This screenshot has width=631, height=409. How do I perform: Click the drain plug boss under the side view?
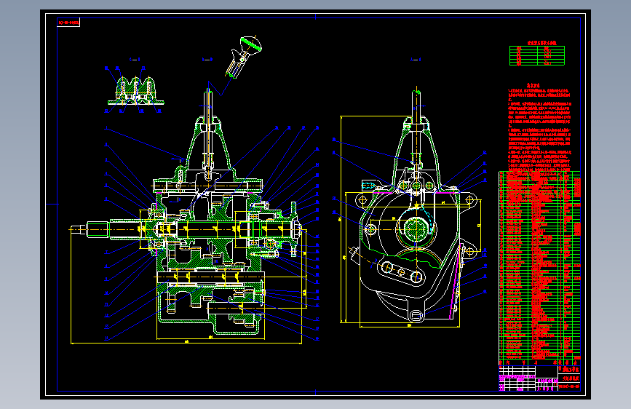(x=417, y=315)
